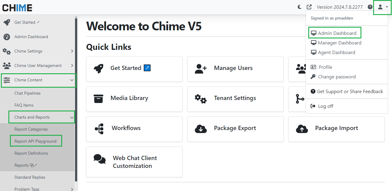Click the gauge icon next to Admin Dashboard in the sidebar
This screenshot has width=392, height=191.
(7, 37)
